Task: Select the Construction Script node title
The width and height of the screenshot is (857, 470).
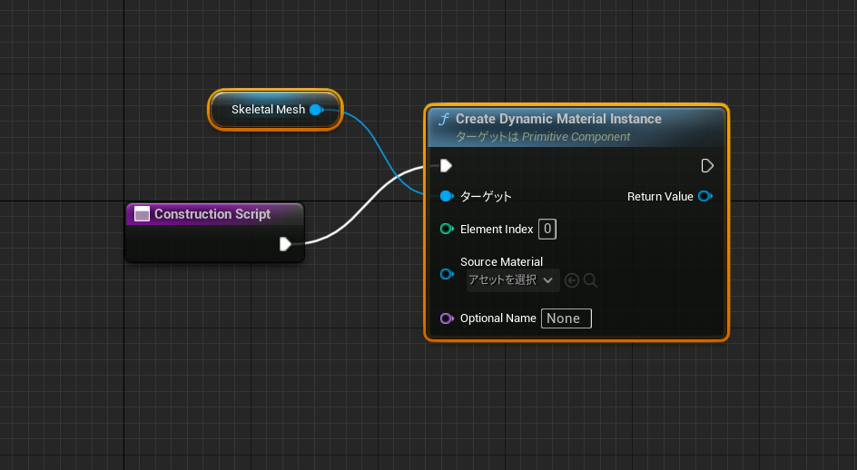Action: point(212,214)
